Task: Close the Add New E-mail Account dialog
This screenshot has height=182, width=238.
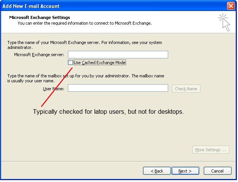Action: coord(231,6)
